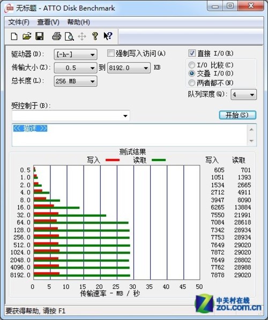Click the red 写入 legend swatch
This screenshot has height=320, width=268.
(x=113, y=160)
